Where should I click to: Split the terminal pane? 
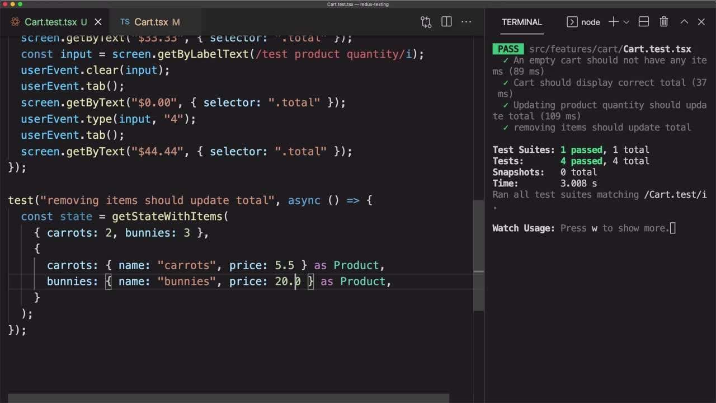tap(643, 22)
